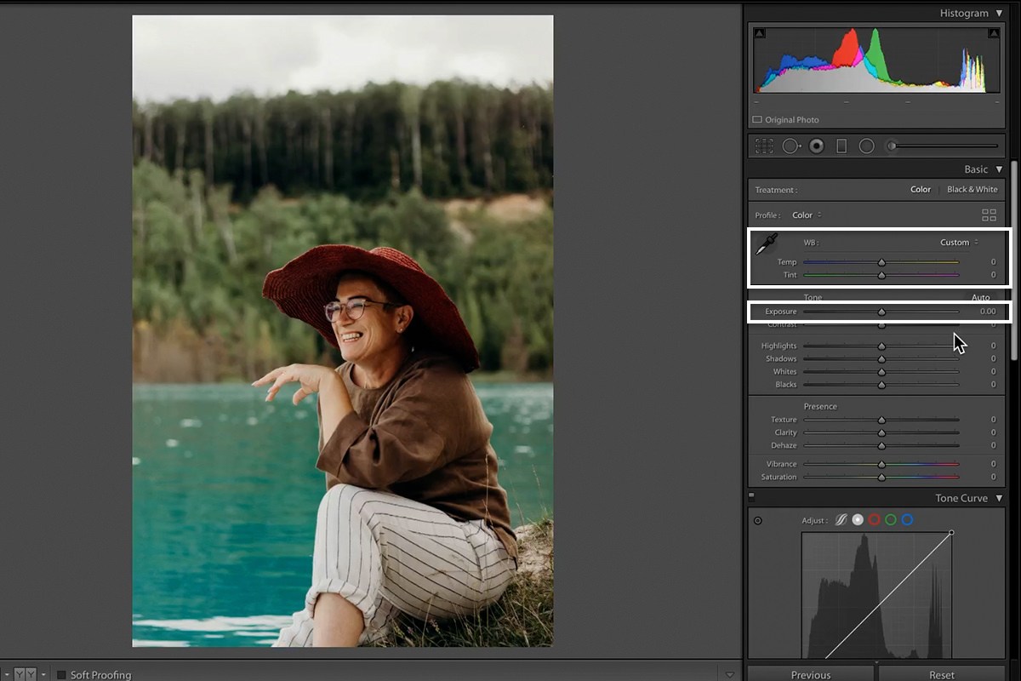1021x681 pixels.
Task: Click the Clarity slider handle
Action: click(x=881, y=432)
